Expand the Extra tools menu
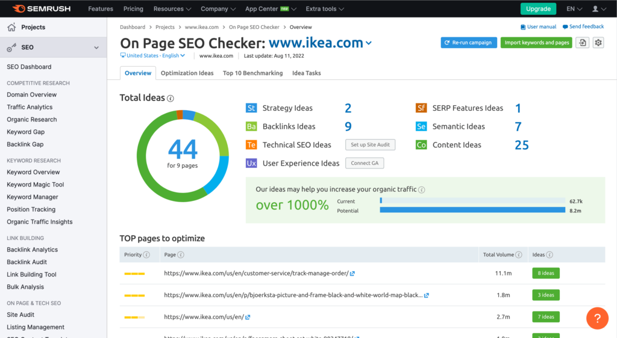617x338 pixels. 325,8
